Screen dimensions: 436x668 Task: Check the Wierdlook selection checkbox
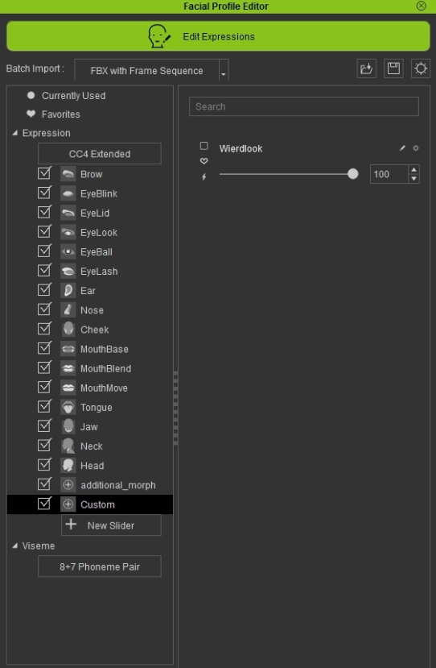tap(204, 146)
